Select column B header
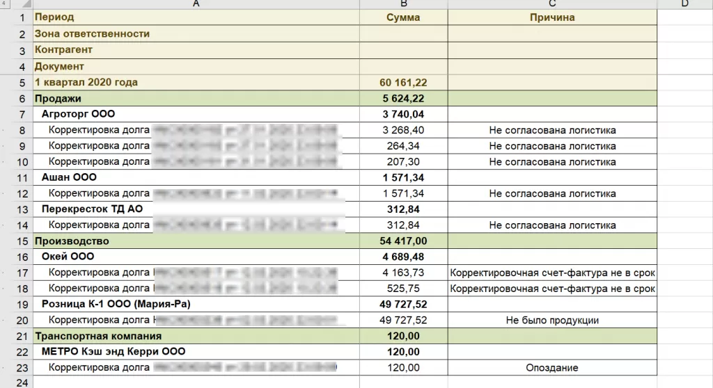 tap(403, 4)
